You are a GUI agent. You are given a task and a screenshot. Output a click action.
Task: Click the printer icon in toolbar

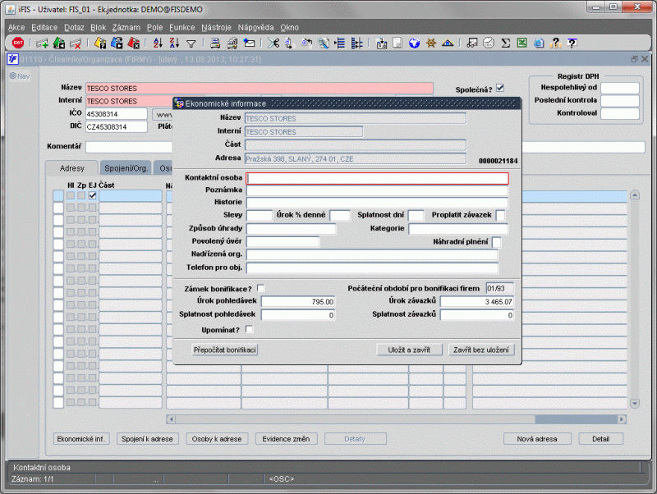[214, 43]
